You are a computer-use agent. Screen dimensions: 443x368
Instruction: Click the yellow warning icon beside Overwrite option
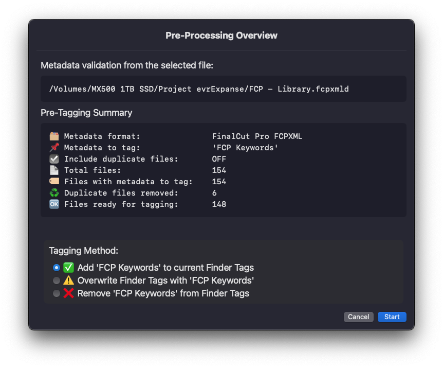click(69, 281)
